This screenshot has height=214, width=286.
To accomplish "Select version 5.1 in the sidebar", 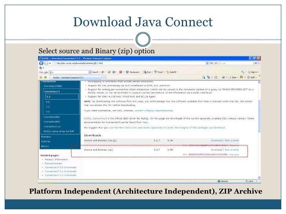I will pyautogui.click(x=62, y=97).
